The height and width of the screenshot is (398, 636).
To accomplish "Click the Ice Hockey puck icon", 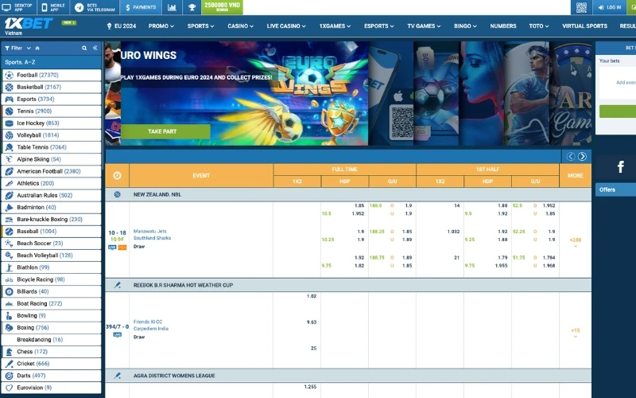I will click(x=9, y=123).
